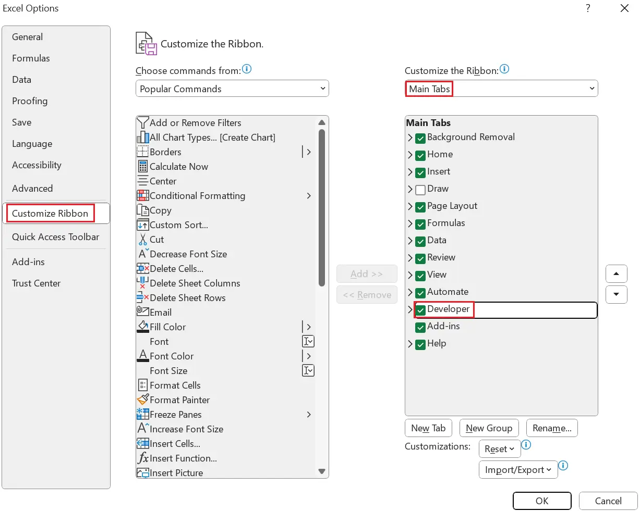Toggle the Formulas tab checkbox

(420, 225)
